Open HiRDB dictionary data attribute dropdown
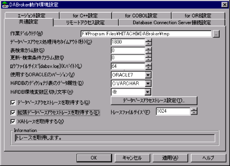Viewport: 230px width, 166px height. (x=148, y=84)
